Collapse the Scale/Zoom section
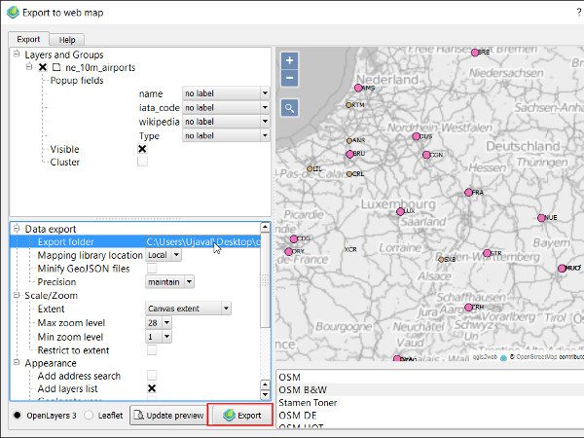This screenshot has height=438, width=584. 17,295
